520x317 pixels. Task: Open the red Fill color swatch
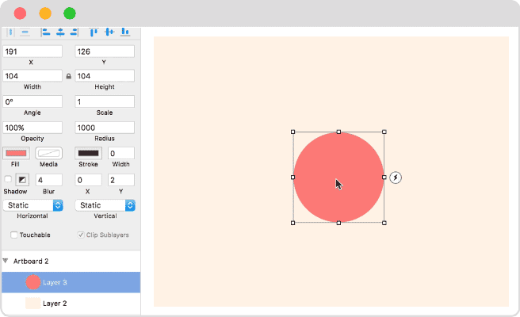(x=16, y=153)
